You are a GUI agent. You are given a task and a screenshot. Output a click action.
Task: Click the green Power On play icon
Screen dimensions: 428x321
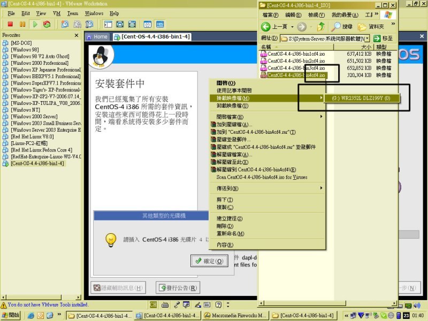[35, 24]
